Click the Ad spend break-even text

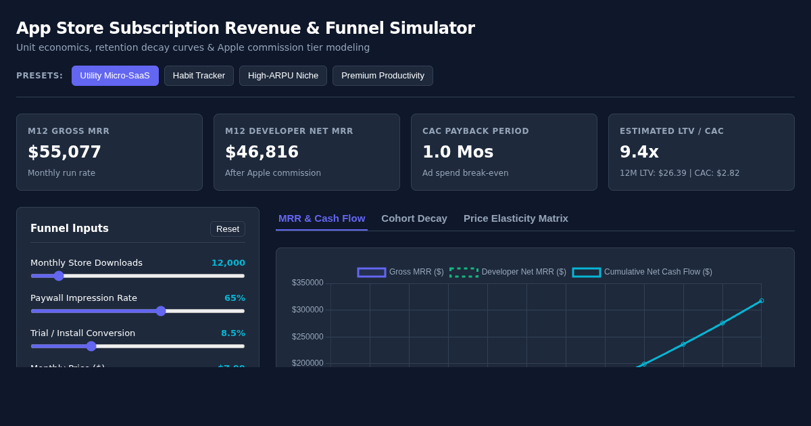pos(466,173)
